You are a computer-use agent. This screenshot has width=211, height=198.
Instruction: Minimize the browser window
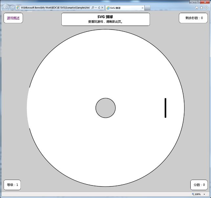click(192, 2)
